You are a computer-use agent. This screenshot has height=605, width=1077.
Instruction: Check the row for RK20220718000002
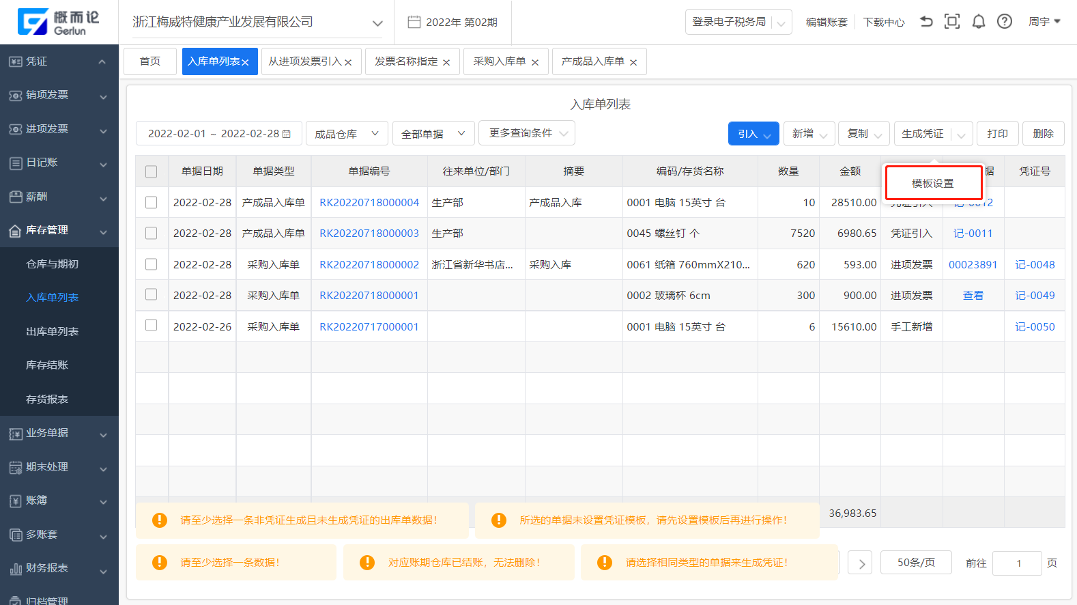pos(152,264)
